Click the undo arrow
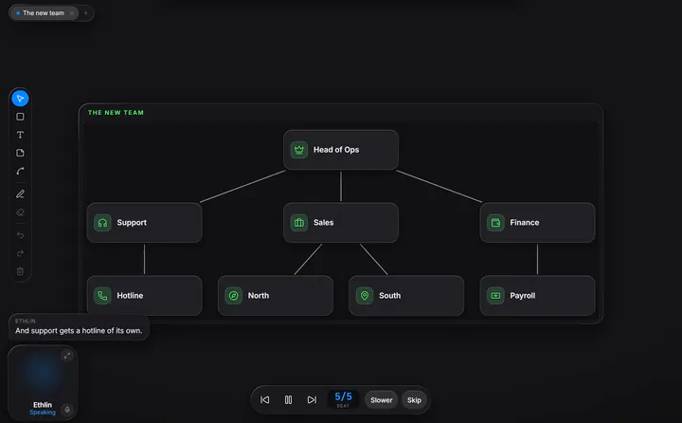This screenshot has height=423, width=682. 20,235
